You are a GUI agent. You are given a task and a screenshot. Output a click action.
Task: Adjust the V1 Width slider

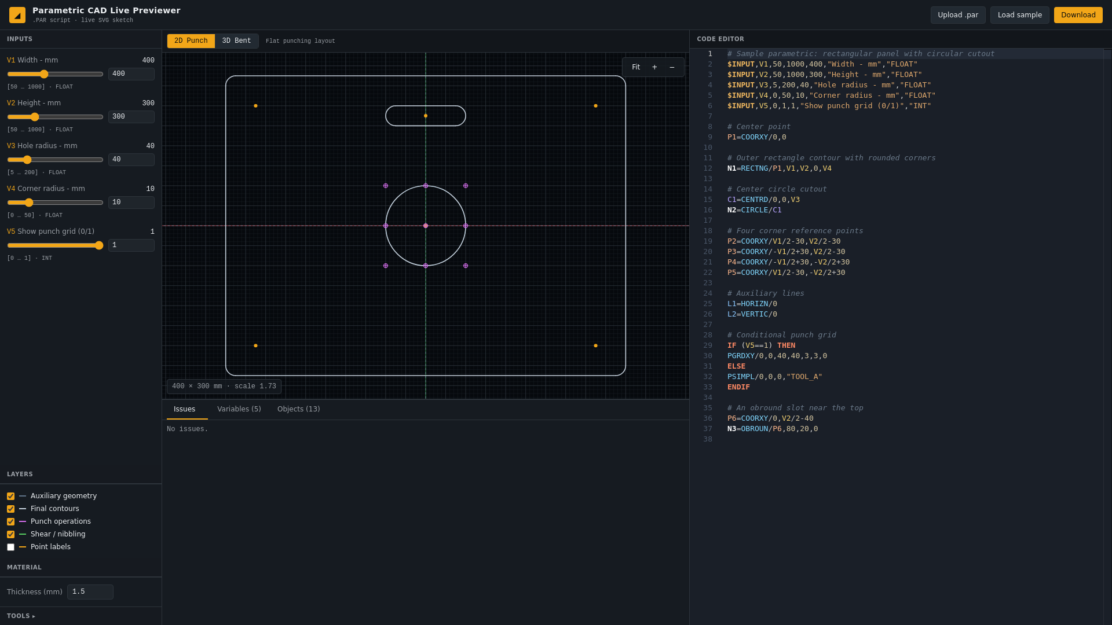55,74
